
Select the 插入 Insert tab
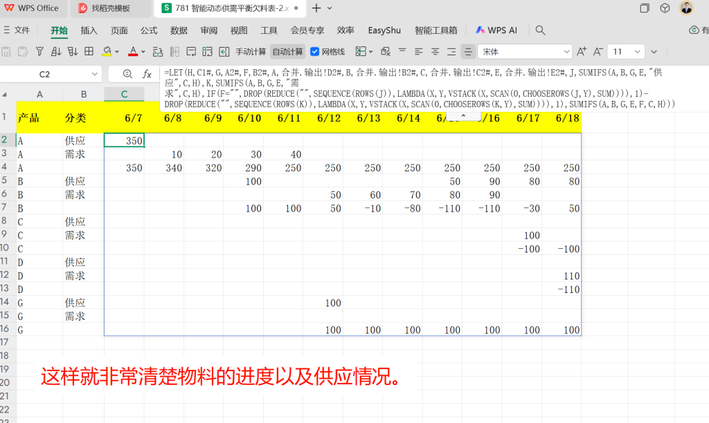(x=89, y=30)
